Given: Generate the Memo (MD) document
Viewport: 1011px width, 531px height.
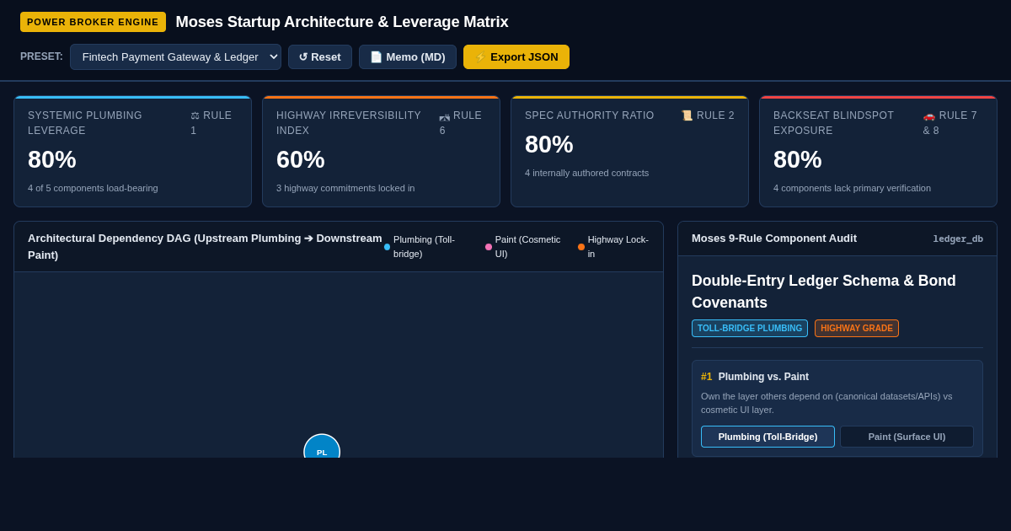Looking at the screenshot, I should point(408,56).
